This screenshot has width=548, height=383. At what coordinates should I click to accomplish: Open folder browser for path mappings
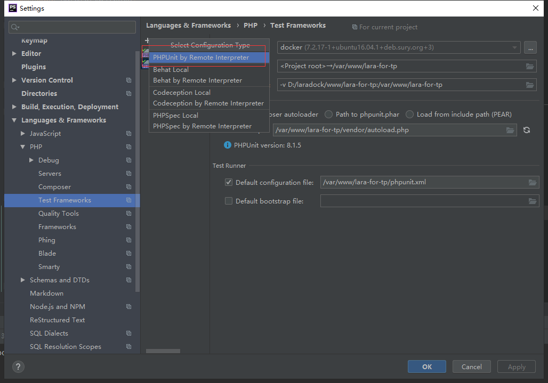tap(530, 66)
